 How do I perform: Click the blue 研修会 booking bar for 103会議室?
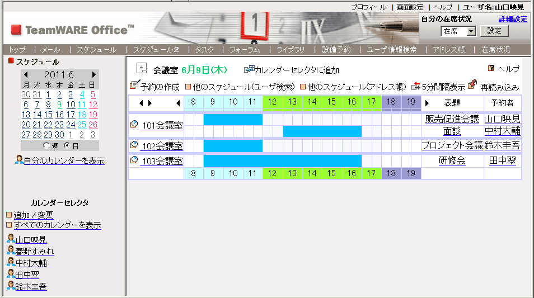click(282, 161)
